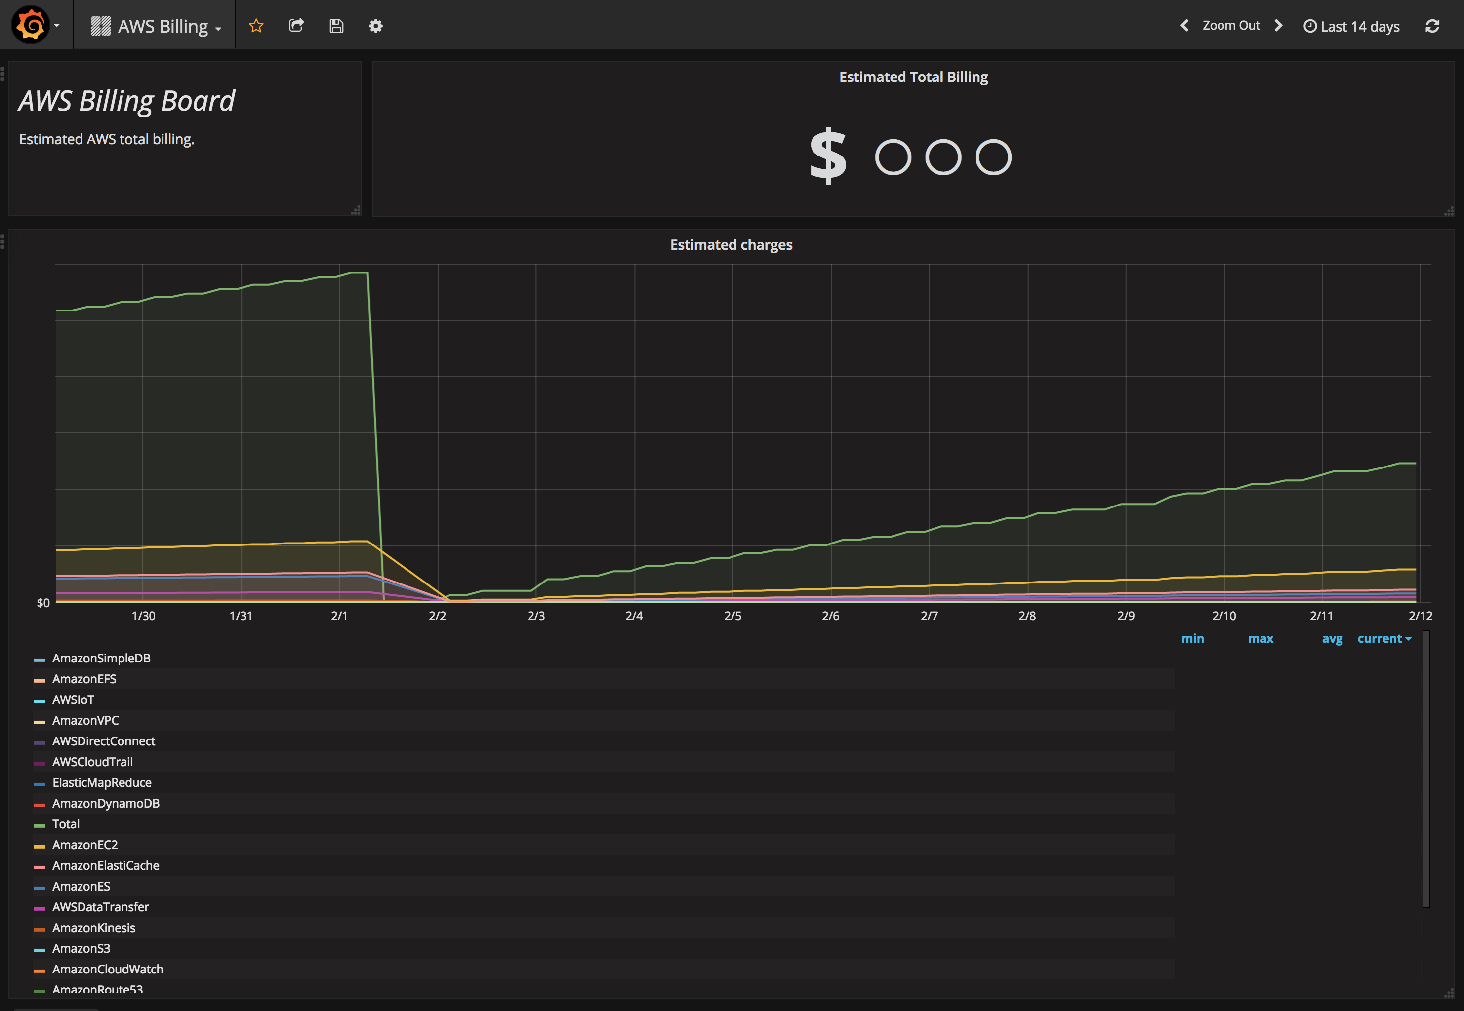The width and height of the screenshot is (1464, 1011).
Task: Click the share dashboard icon
Action: (296, 25)
